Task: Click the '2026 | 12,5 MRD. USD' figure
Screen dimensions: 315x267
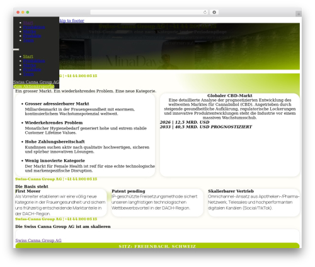Action: click(x=185, y=122)
